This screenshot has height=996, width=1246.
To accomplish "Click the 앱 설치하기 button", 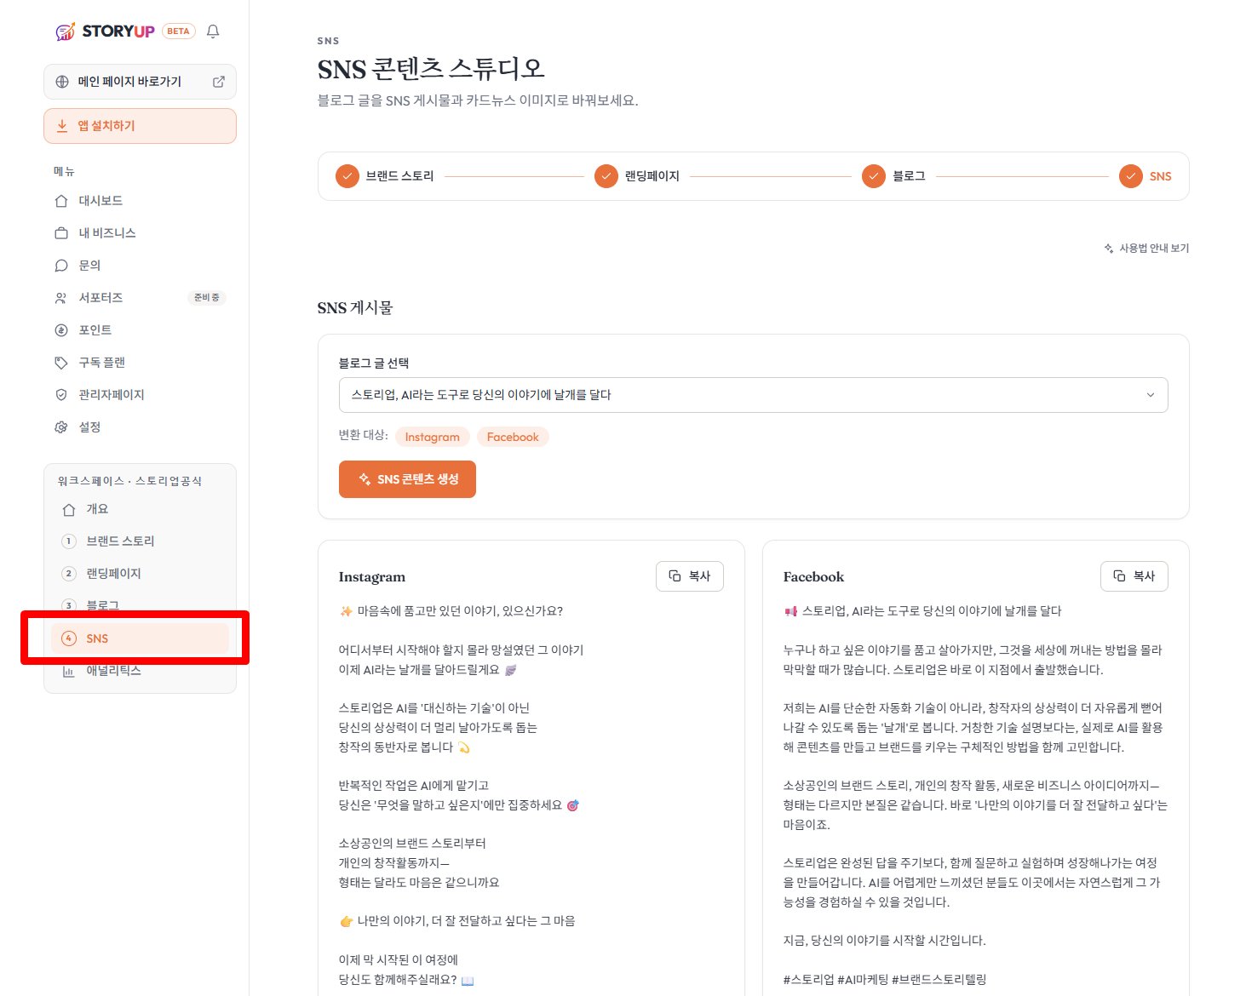I will click(x=140, y=126).
